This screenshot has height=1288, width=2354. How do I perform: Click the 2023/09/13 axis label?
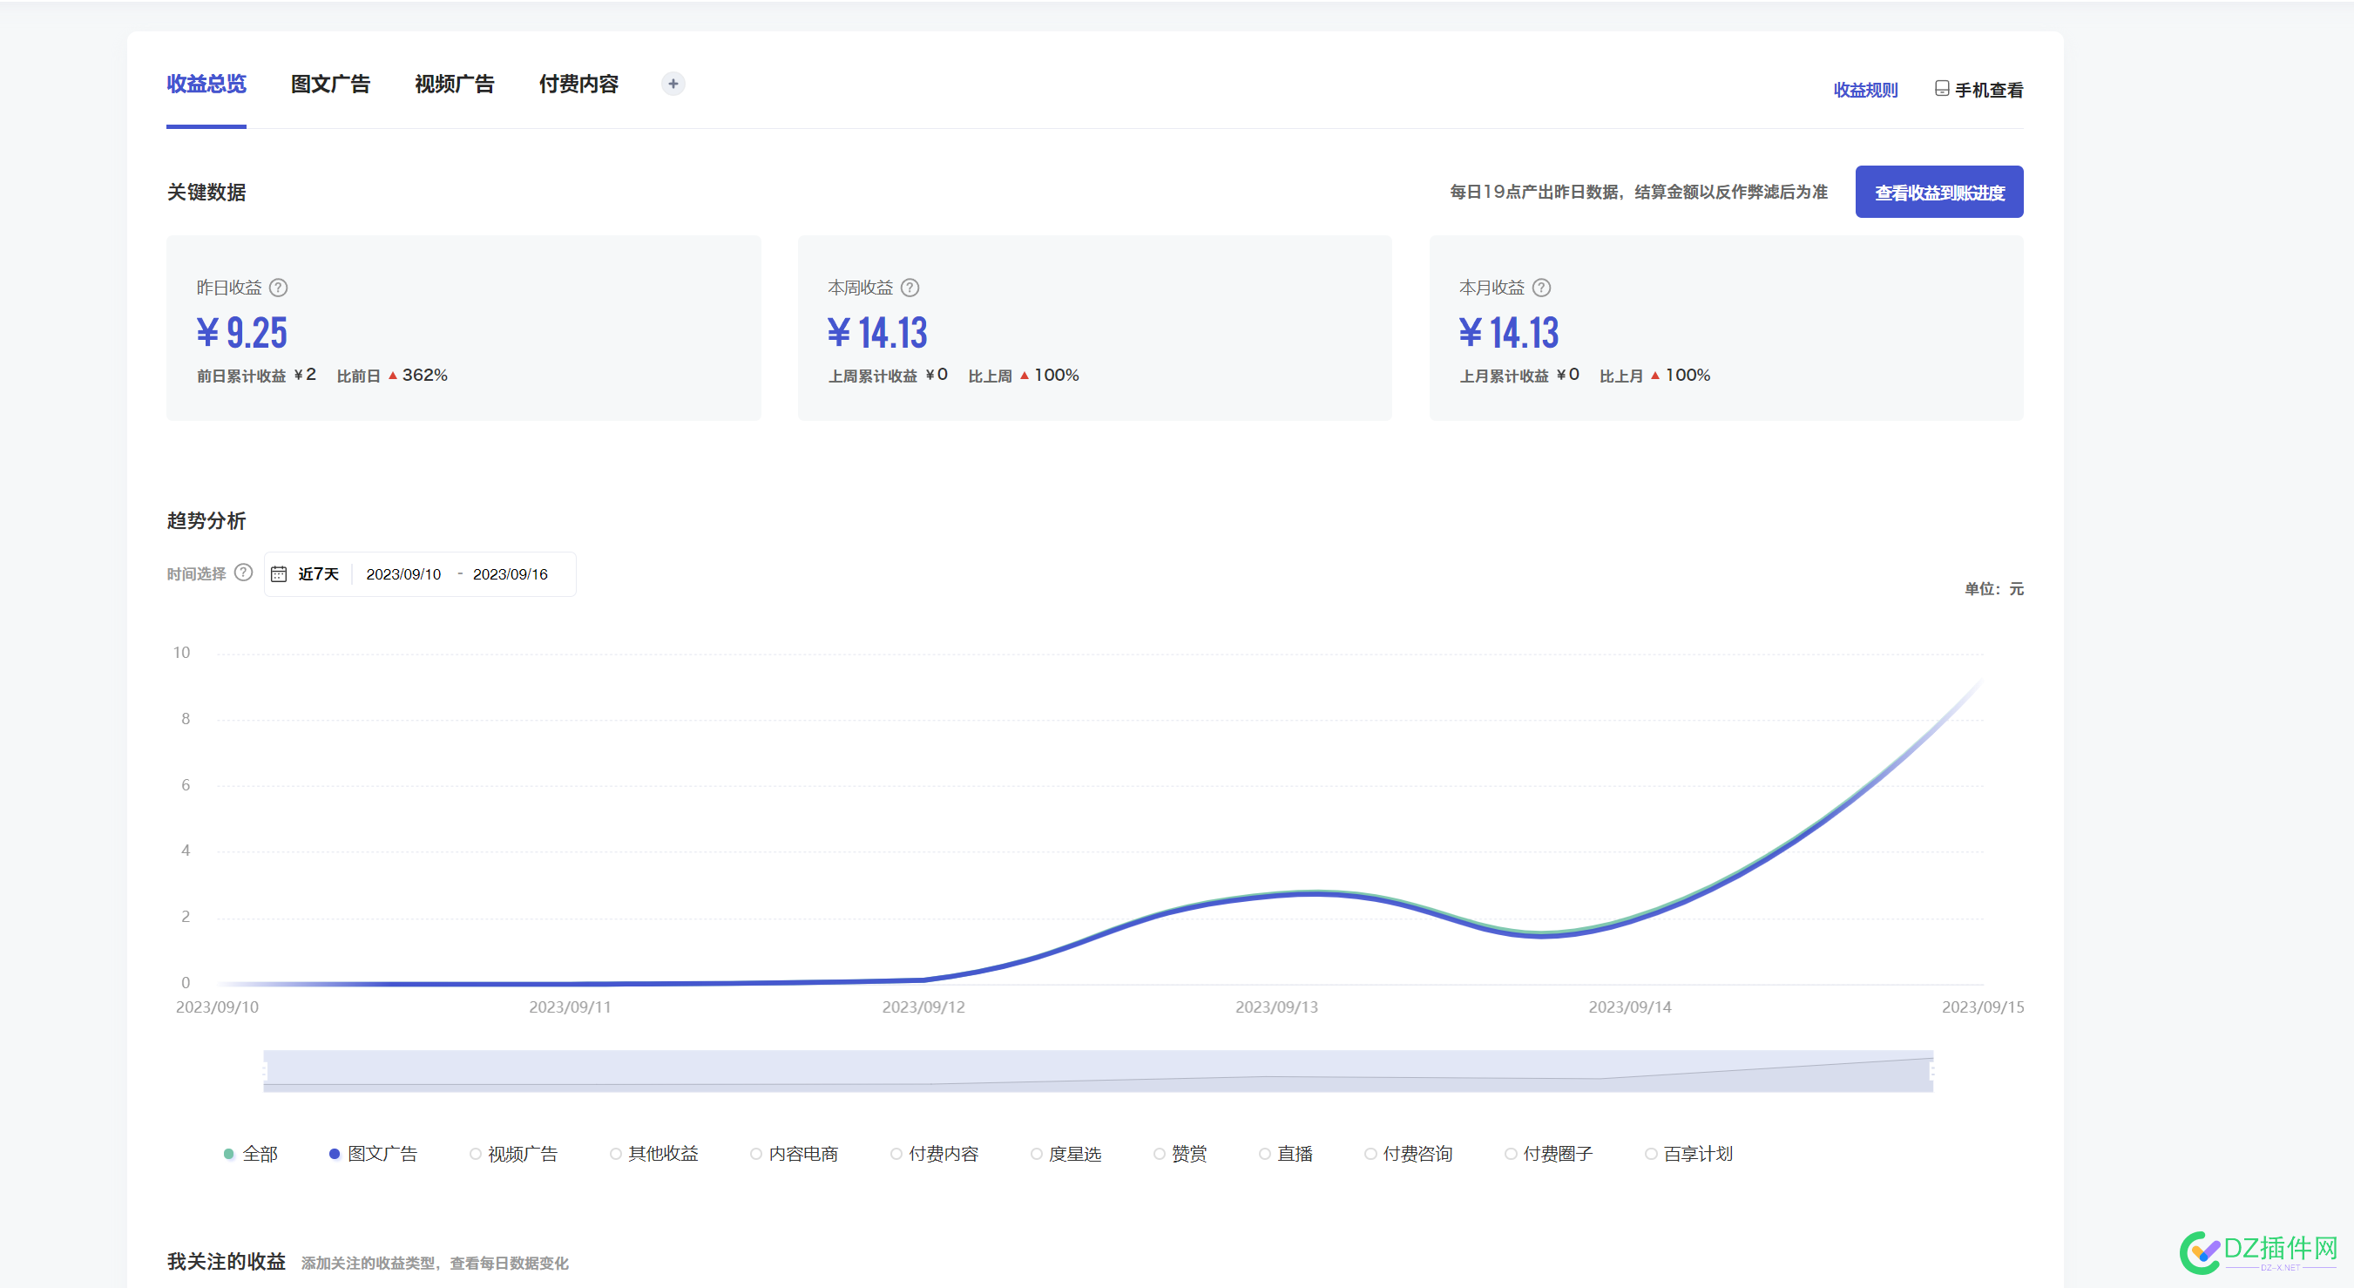(x=1276, y=1007)
